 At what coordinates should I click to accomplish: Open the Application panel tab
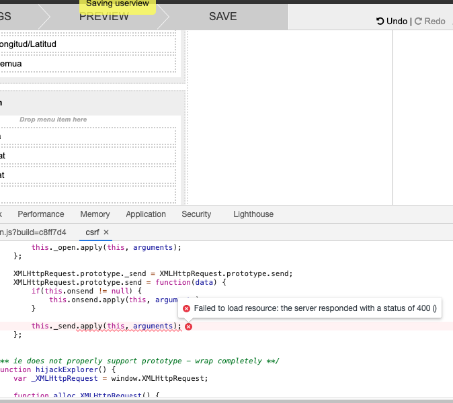point(146,214)
